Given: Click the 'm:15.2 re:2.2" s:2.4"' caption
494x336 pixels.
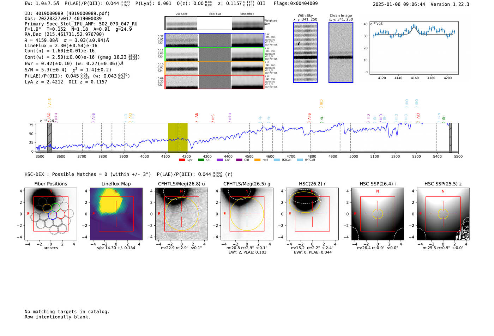Looking at the screenshot, I should tap(312, 248).
